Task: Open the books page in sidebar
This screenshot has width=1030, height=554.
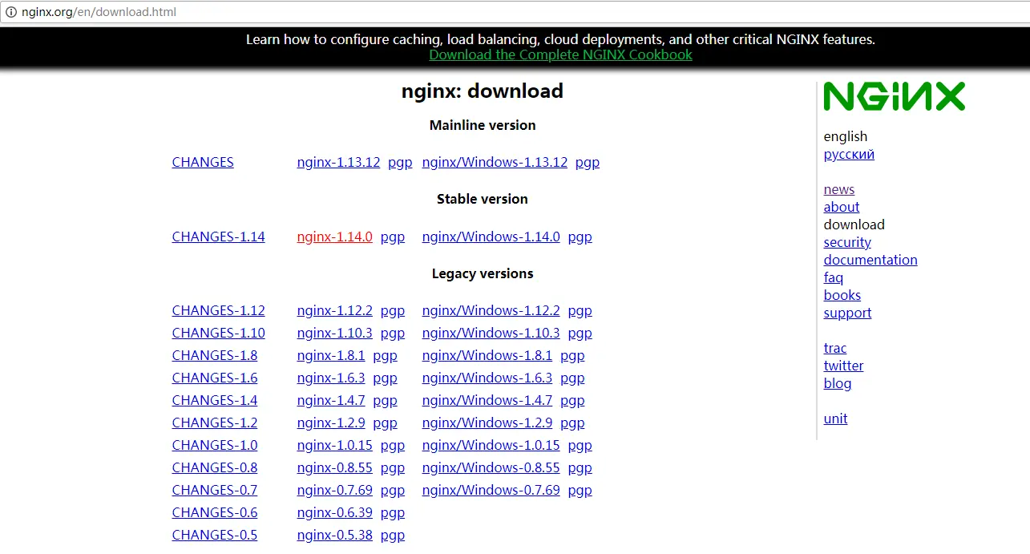Action: [x=842, y=295]
